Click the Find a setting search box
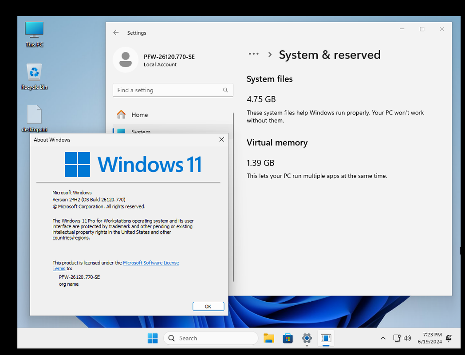This screenshot has width=465, height=355. 173,90
